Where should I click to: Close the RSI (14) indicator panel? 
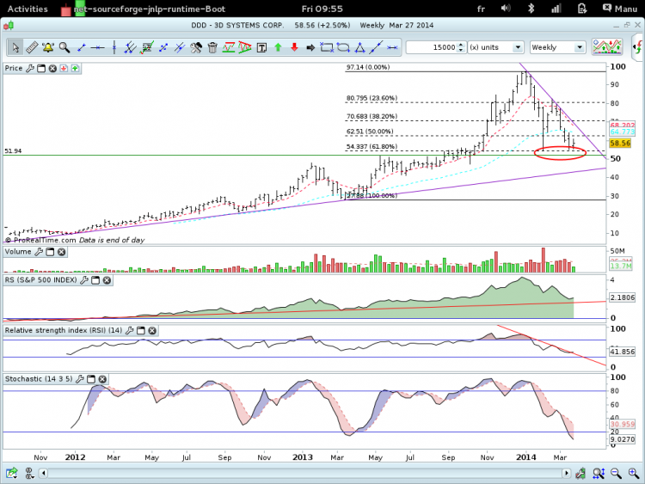coord(152,330)
